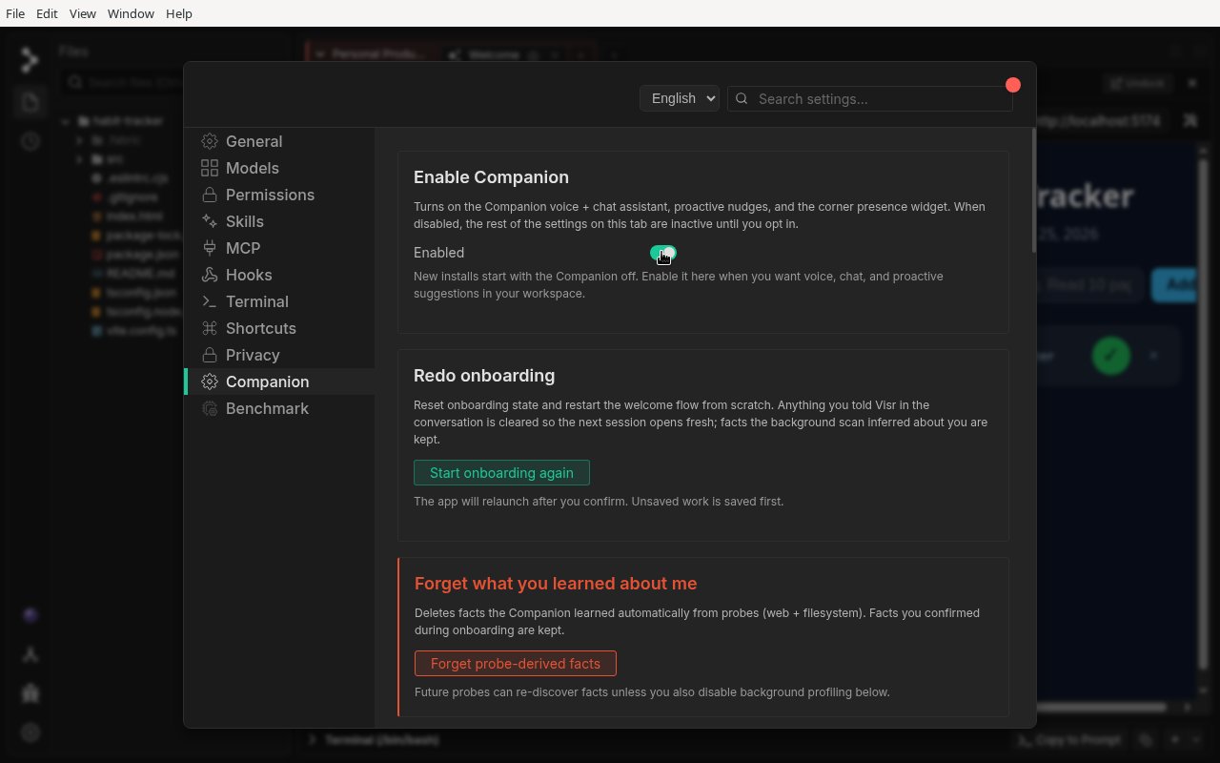This screenshot has height=763, width=1220.
Task: Open General settings via its gear icon
Action: point(210,141)
